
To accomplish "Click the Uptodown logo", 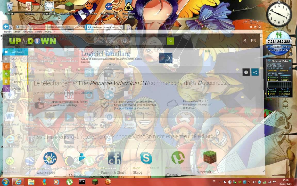I will coord(32,41).
